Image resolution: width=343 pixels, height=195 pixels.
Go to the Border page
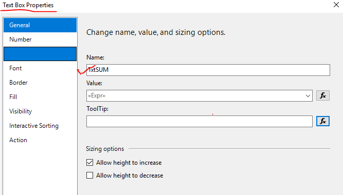pyautogui.click(x=40, y=83)
